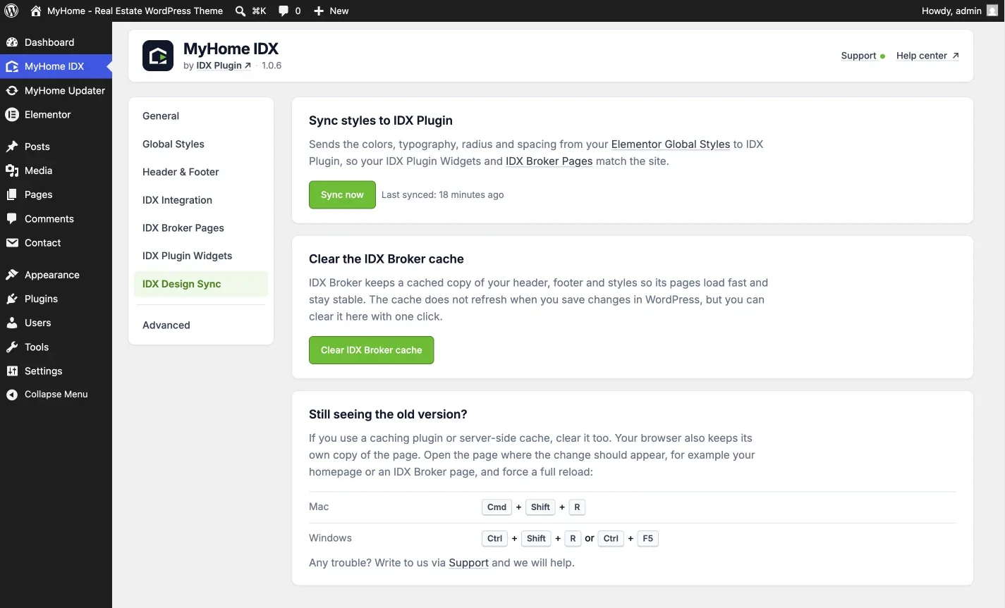Click the Still seeing the old version? heading
This screenshot has height=608, width=1005.
388,414
